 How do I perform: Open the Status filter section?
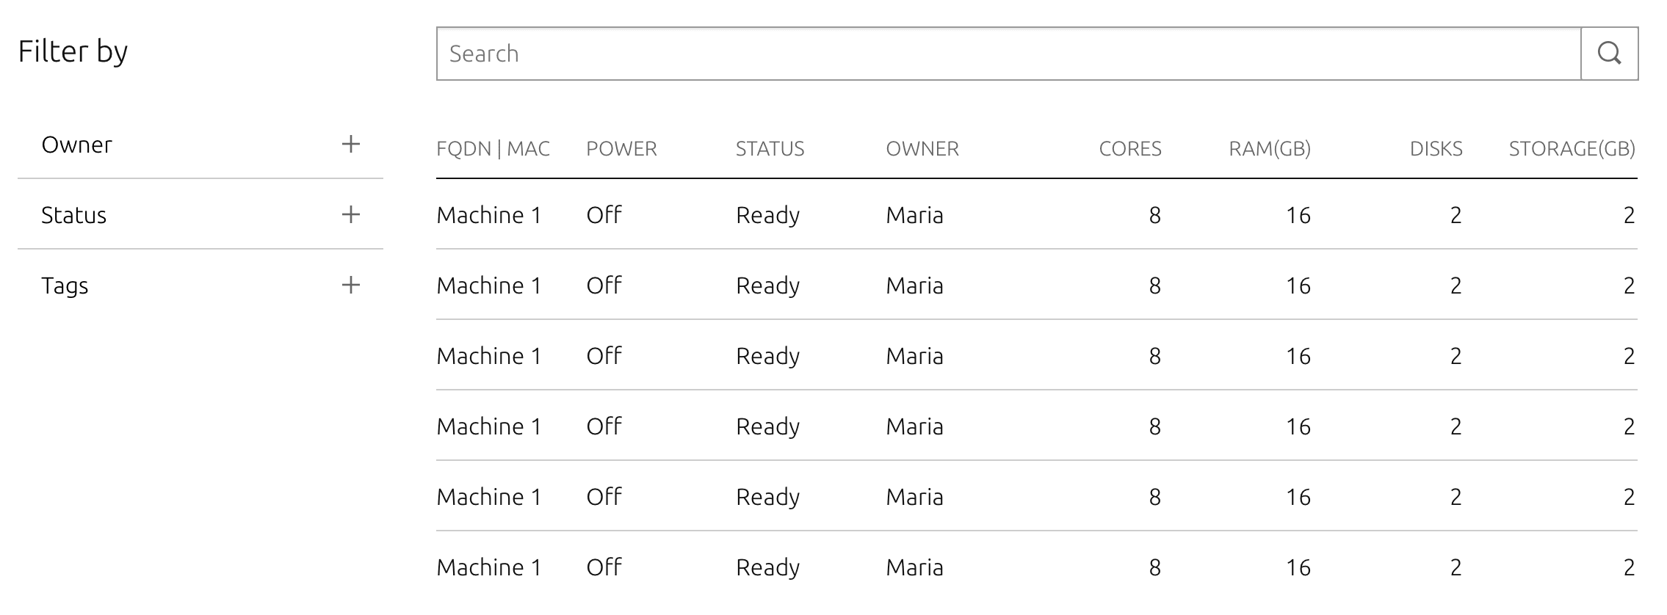coord(200,214)
